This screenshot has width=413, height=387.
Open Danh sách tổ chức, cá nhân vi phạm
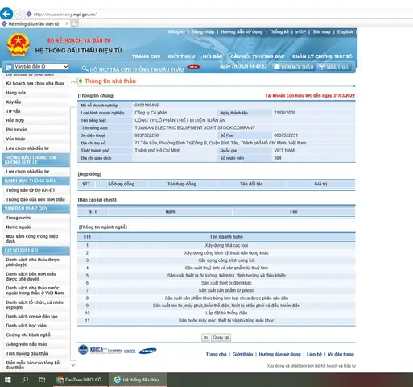point(35,305)
